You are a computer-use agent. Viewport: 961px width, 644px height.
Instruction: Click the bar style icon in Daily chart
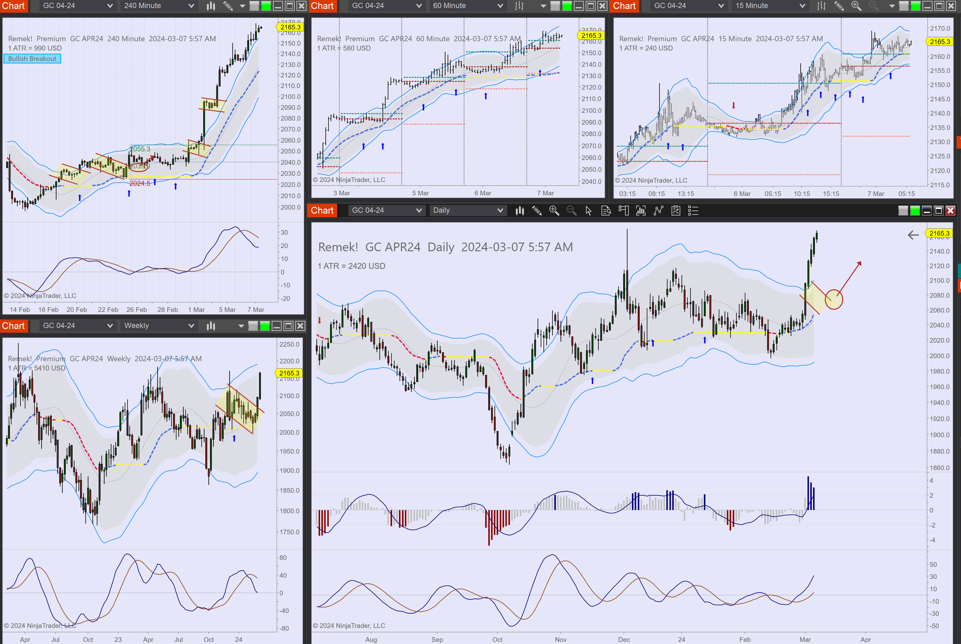(x=520, y=211)
